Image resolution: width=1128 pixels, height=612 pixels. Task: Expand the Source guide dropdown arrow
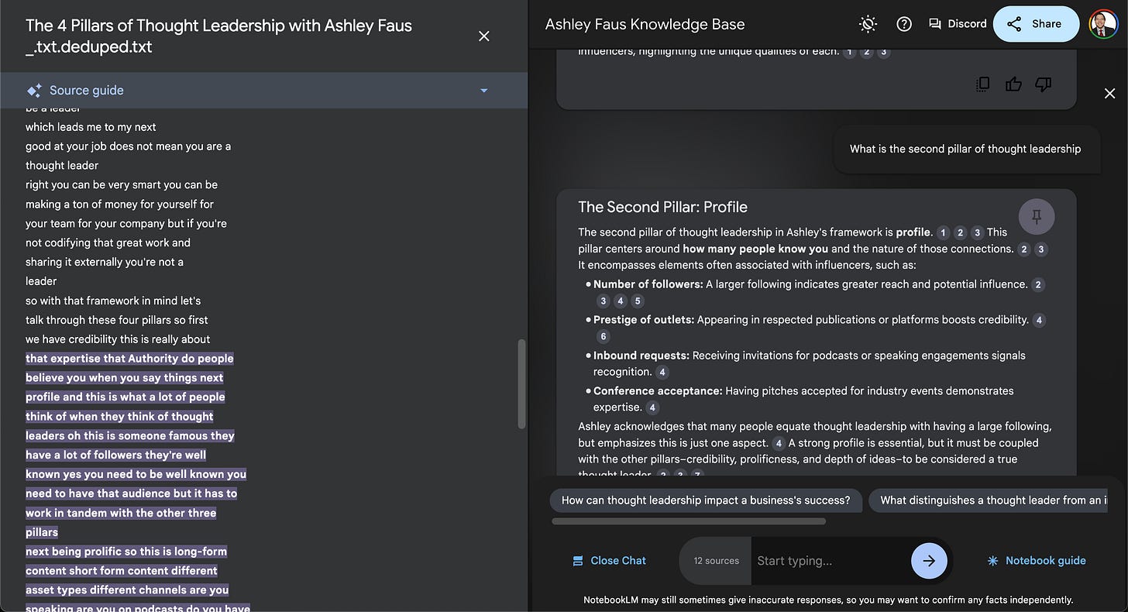point(484,91)
